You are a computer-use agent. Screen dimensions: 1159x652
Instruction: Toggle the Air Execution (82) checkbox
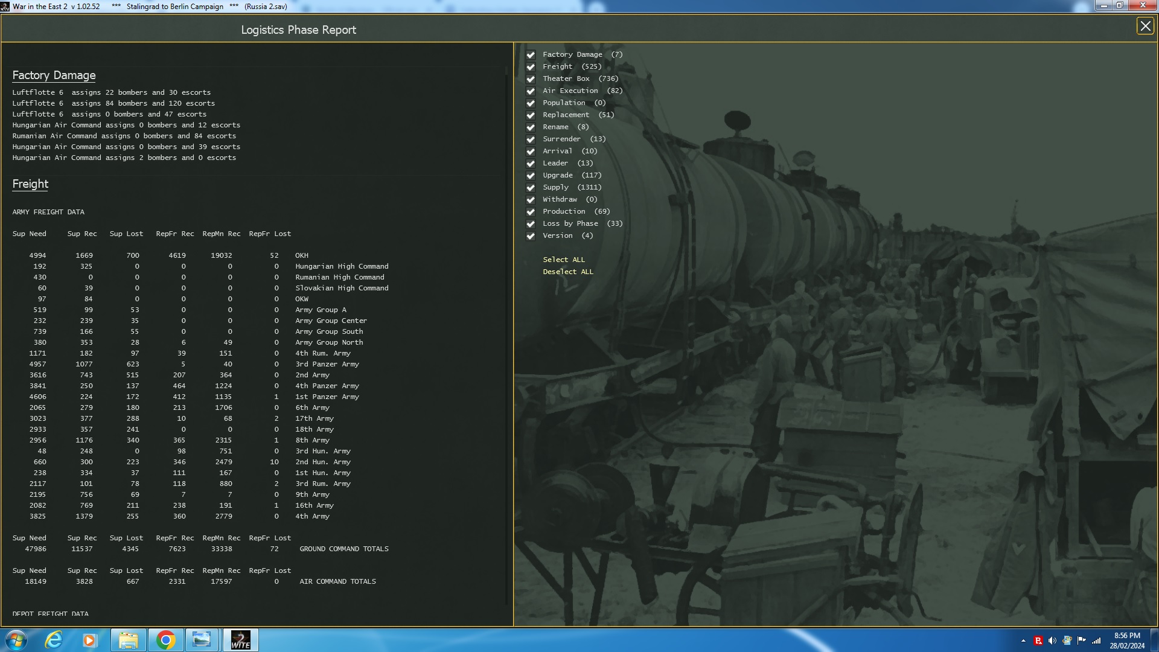tap(531, 91)
